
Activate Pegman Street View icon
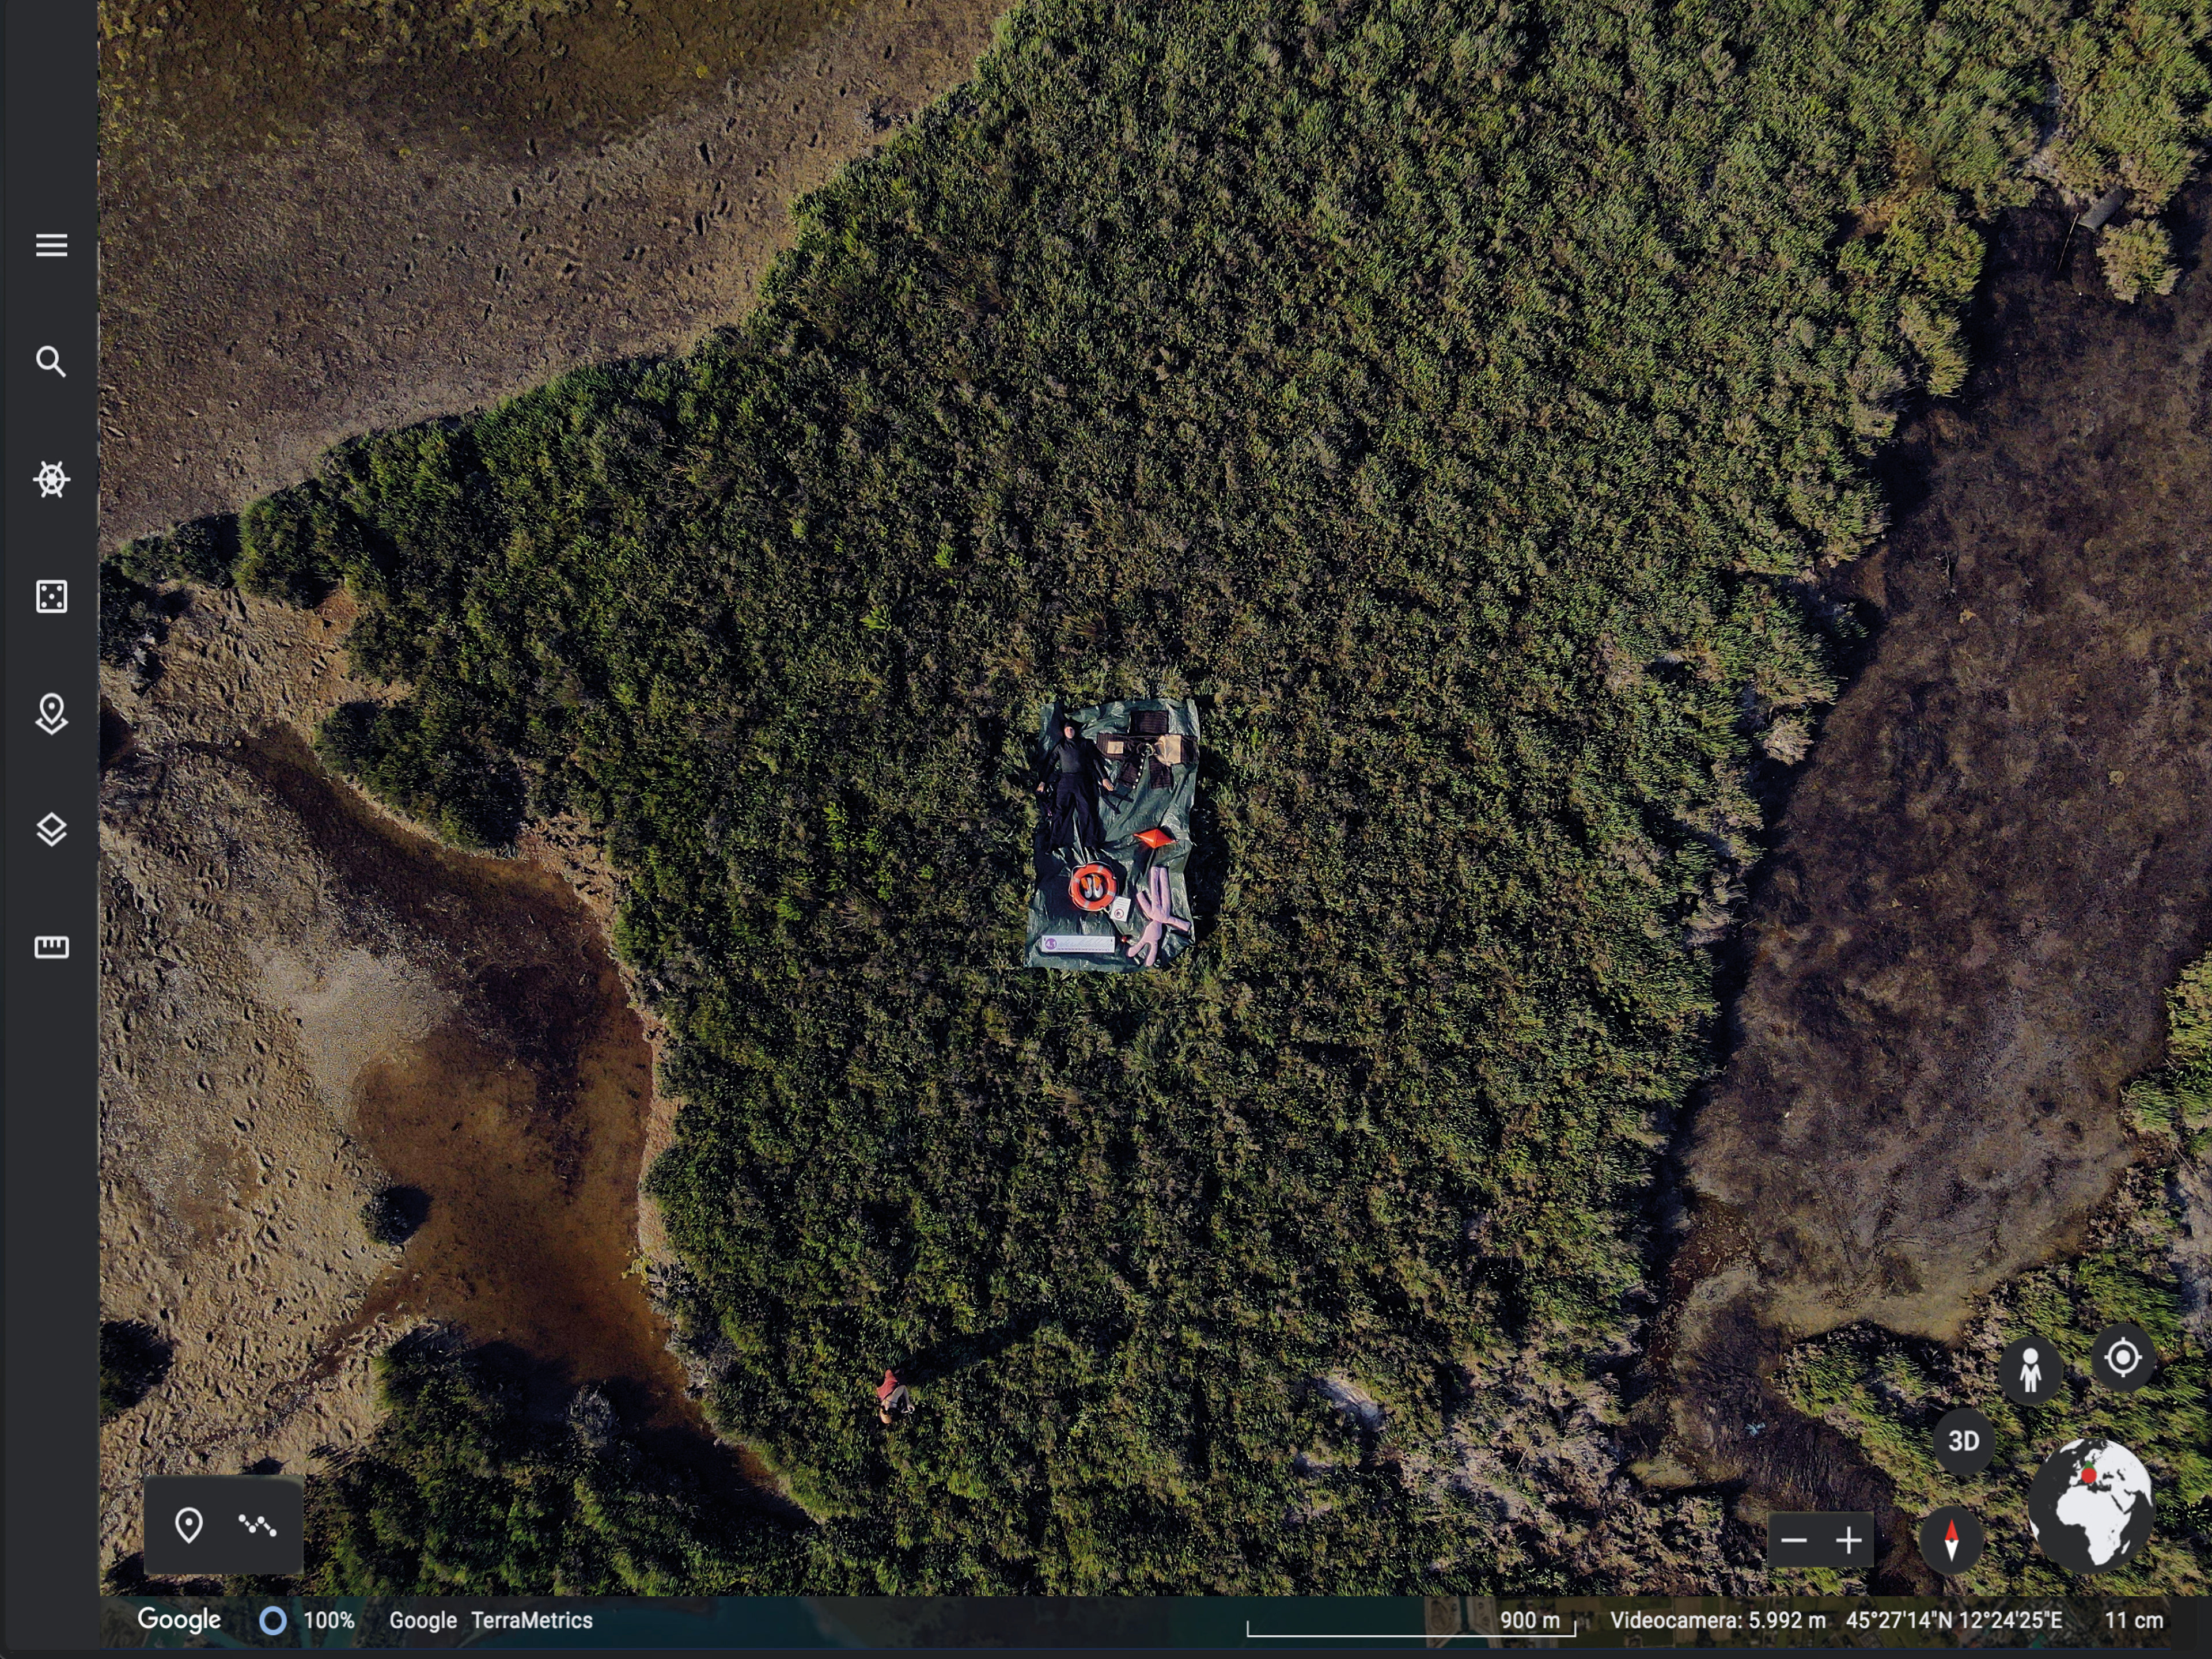point(2030,1370)
